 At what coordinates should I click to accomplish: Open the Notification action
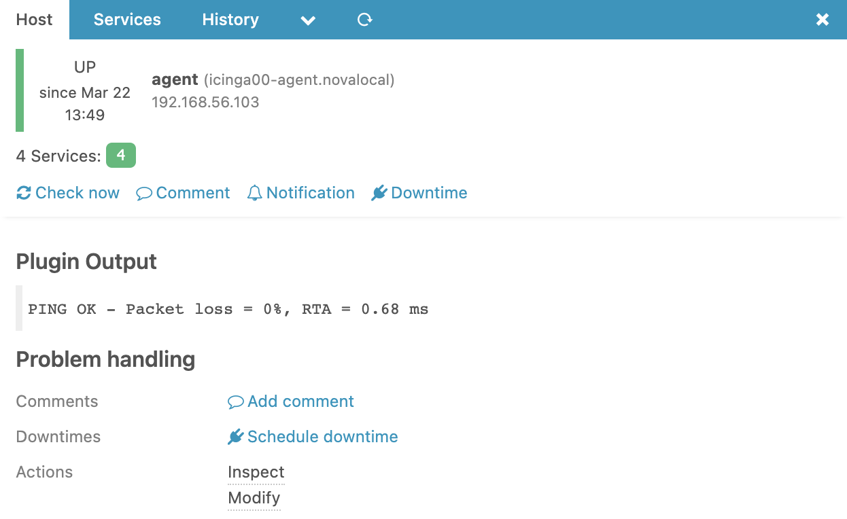click(300, 193)
